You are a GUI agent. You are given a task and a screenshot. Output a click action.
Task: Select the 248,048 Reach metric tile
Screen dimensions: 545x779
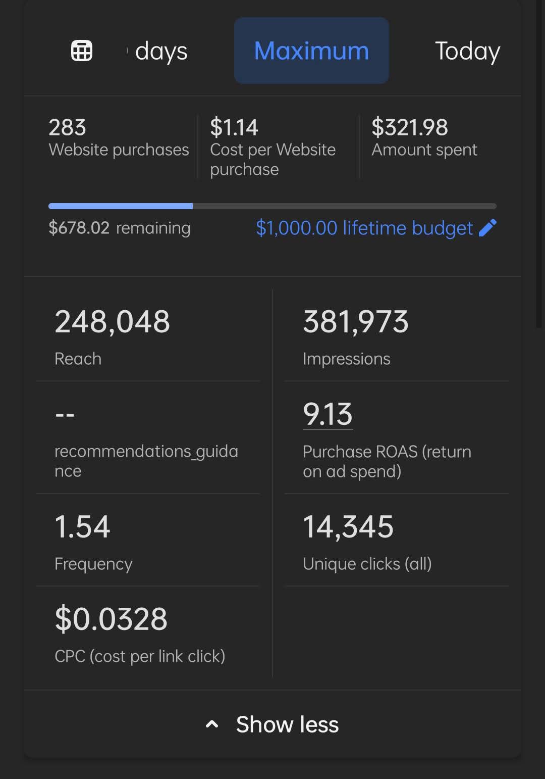[x=148, y=335]
